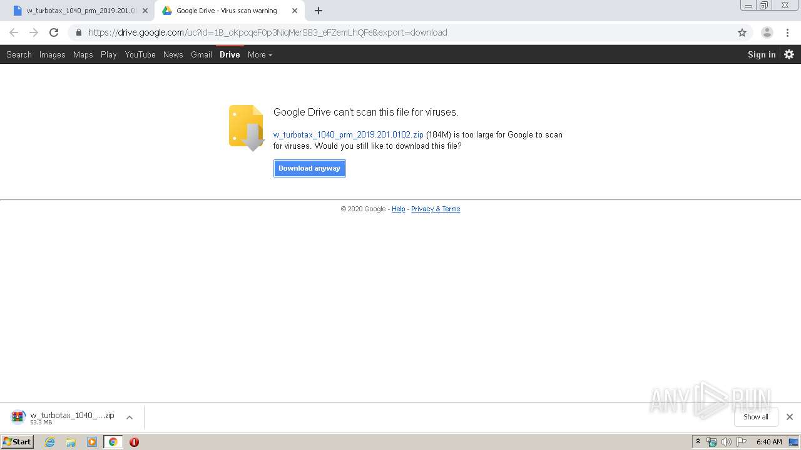Reload the current page
801x450 pixels.
[54, 32]
